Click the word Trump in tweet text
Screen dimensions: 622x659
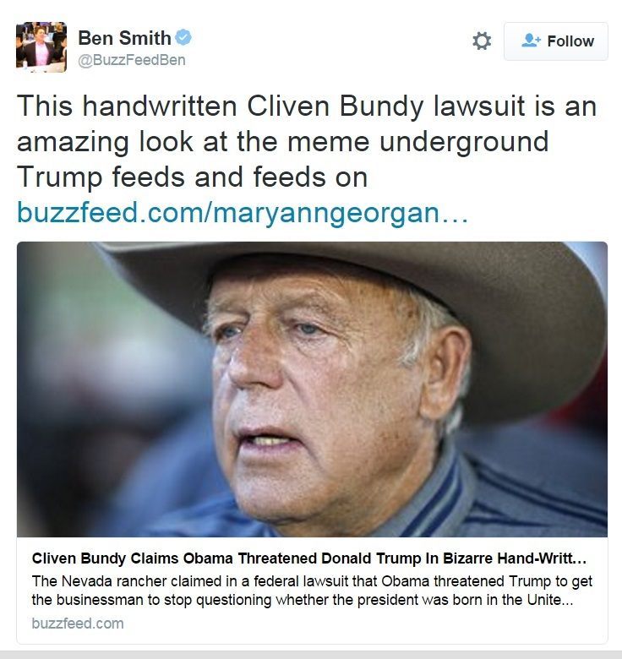[59, 177]
